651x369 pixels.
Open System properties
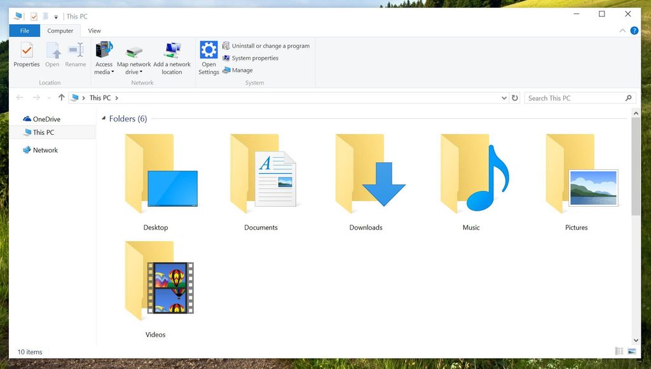(x=254, y=58)
